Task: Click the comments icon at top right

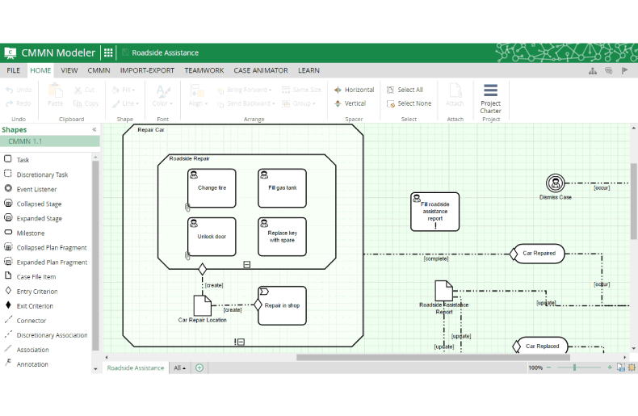Action: click(608, 71)
